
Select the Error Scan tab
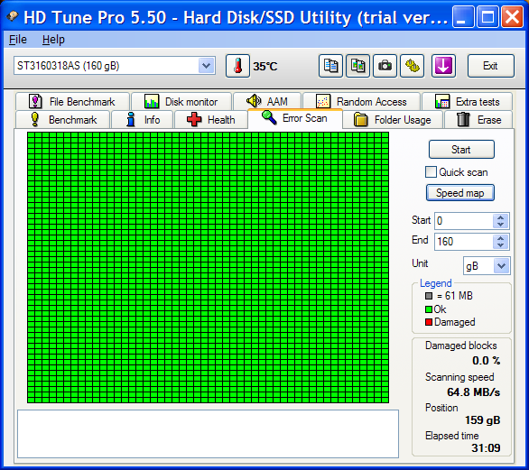click(295, 118)
